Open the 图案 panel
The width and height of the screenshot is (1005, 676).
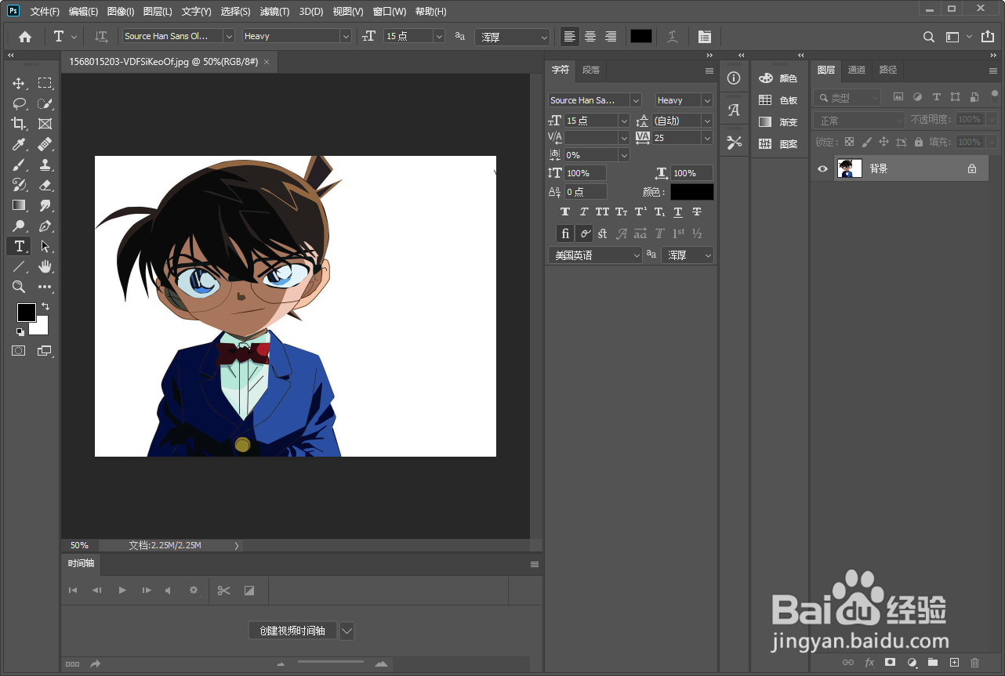778,144
